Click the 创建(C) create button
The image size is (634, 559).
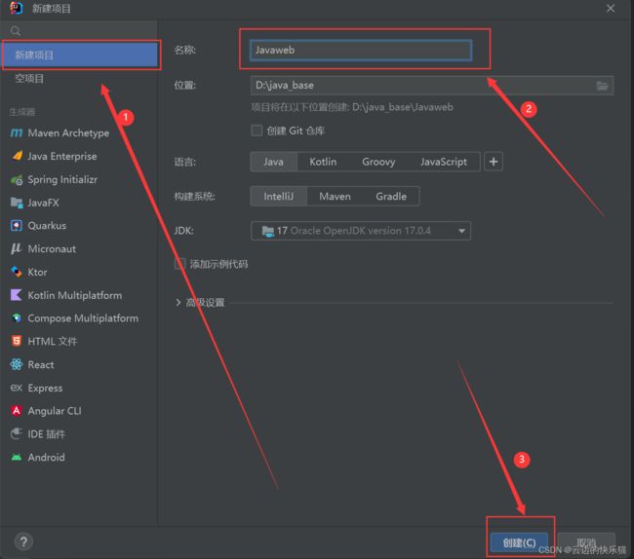coord(519,542)
